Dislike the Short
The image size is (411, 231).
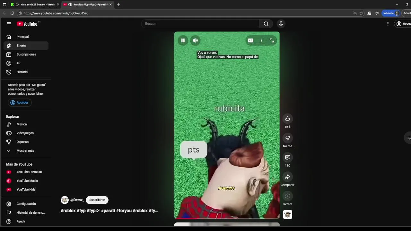tap(287, 138)
